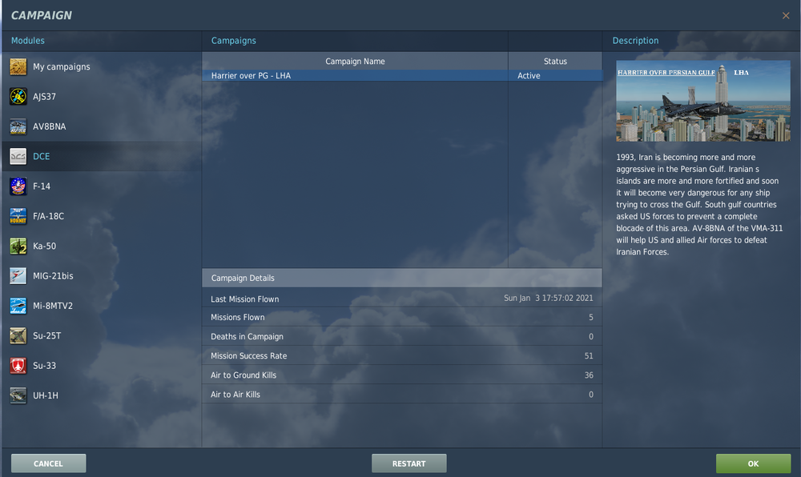Select the DCE module label
801x477 pixels.
pyautogui.click(x=42, y=156)
